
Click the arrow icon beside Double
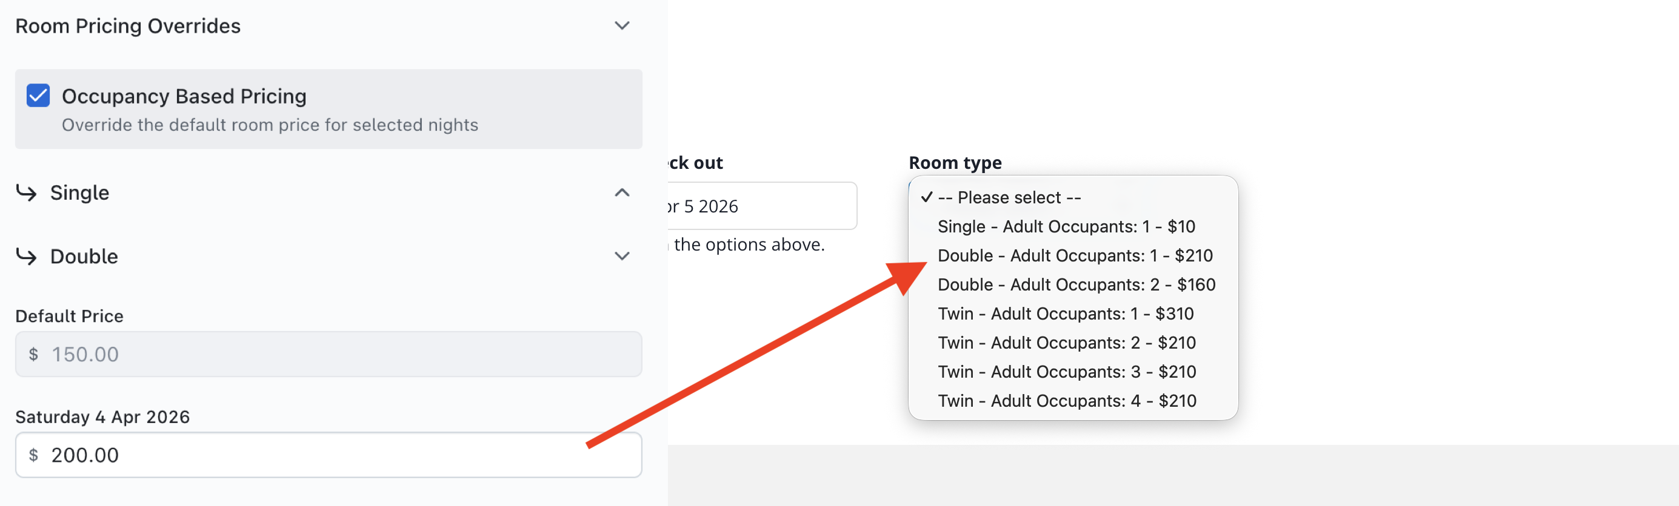coord(27,256)
